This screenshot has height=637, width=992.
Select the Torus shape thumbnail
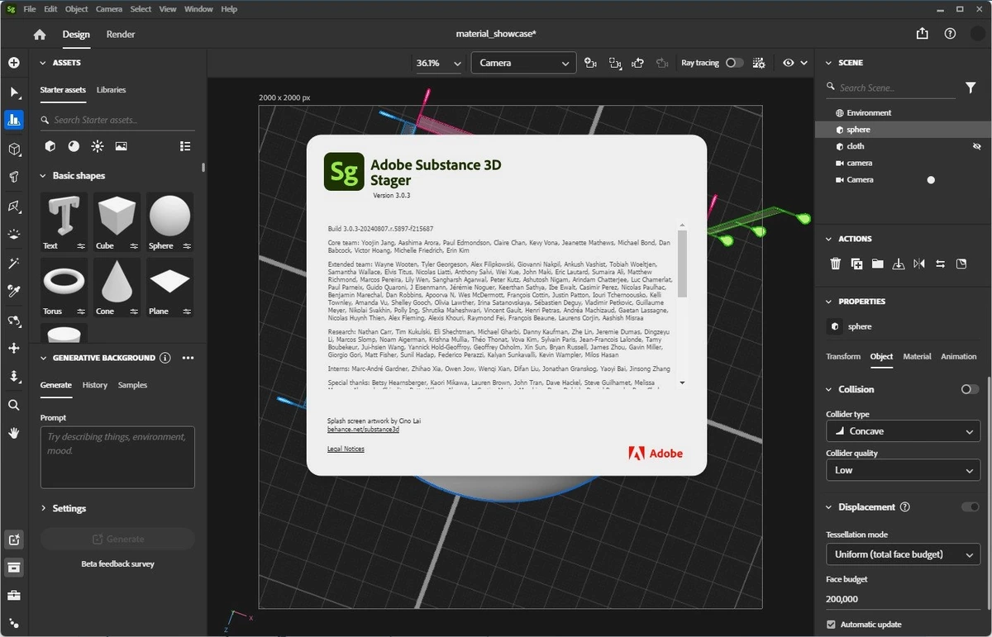click(64, 288)
